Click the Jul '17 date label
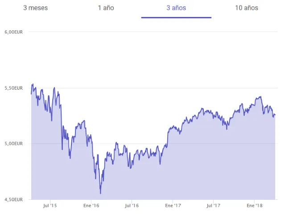 [x=214, y=206]
